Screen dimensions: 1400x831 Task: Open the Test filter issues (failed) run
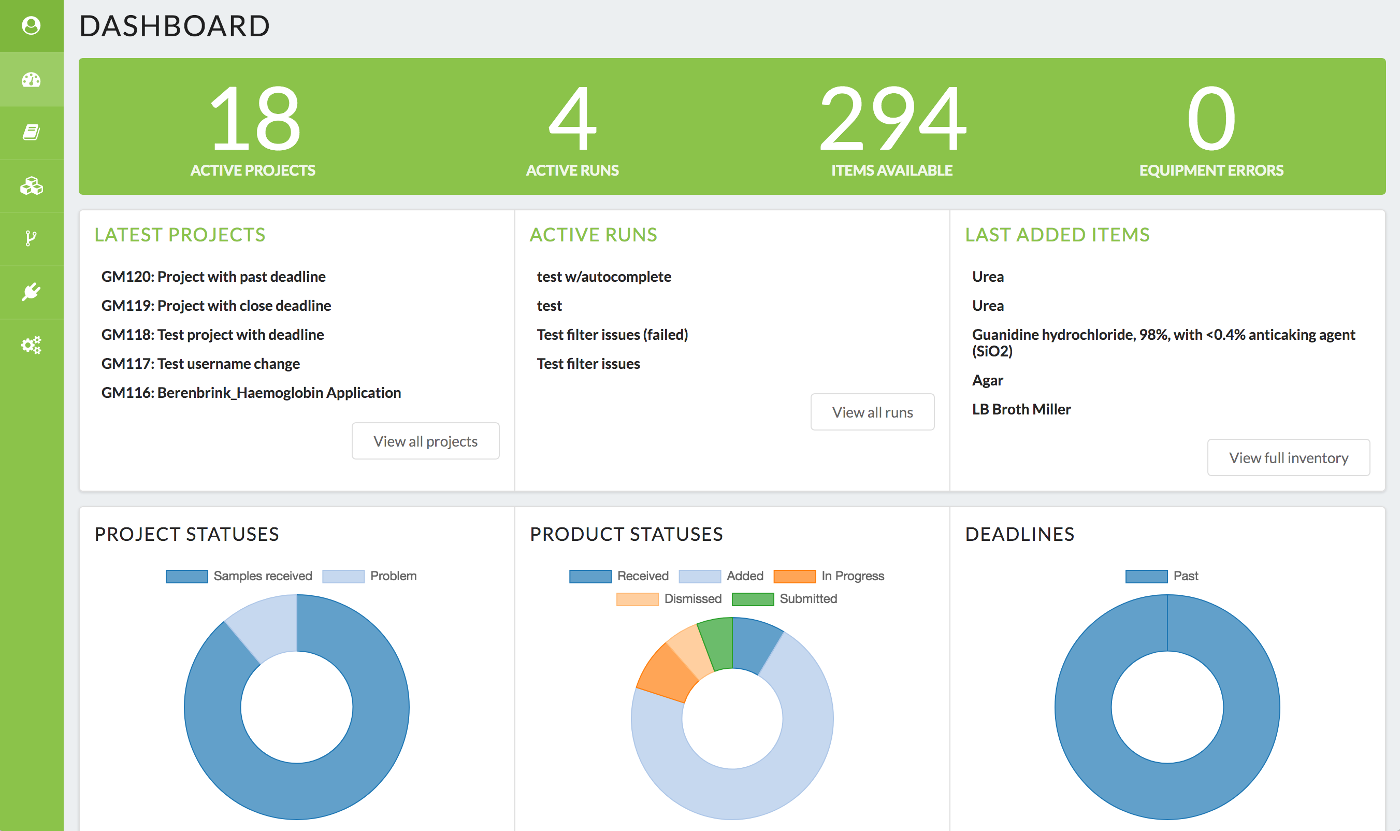(612, 334)
